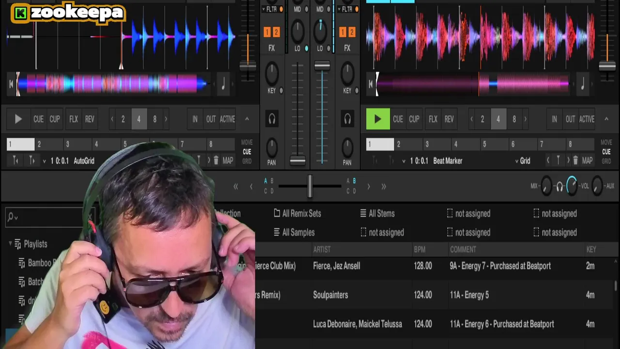
Task: Nudge crossfader right with single arrow
Action: coord(369,186)
